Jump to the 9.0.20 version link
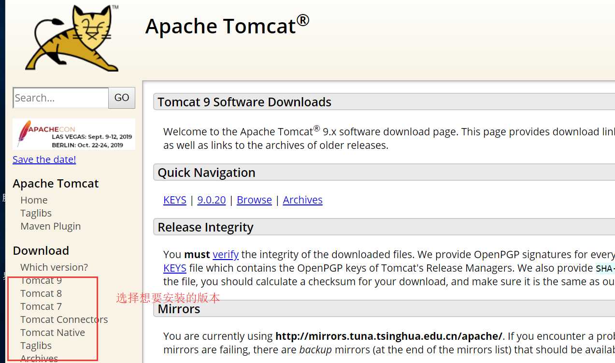Image resolution: width=615 pixels, height=363 pixels. click(212, 200)
